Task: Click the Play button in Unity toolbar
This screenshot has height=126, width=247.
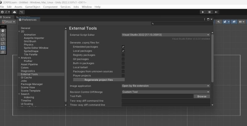Action: point(203,12)
